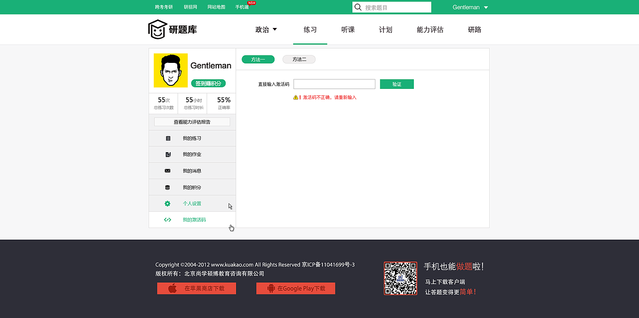639x318 pixels.
Task: Open 查看能力评估报告
Action: [x=192, y=121]
